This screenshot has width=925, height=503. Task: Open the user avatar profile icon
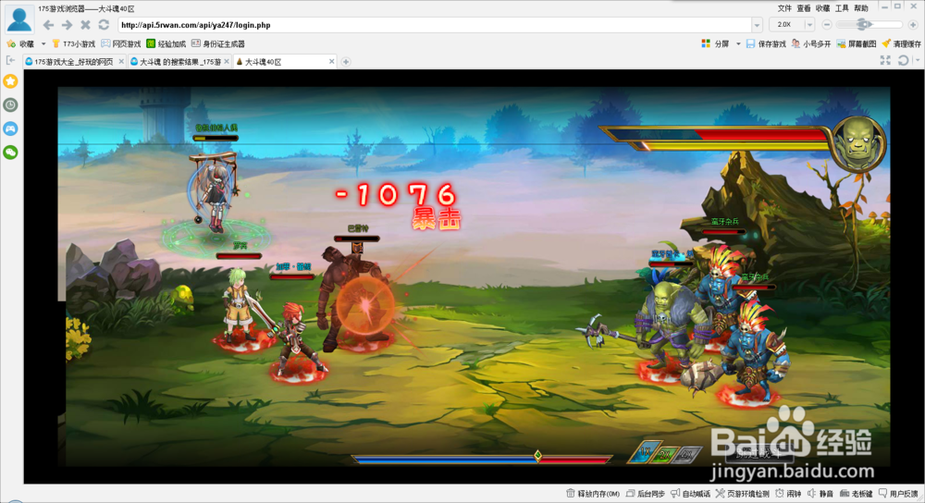tap(18, 18)
